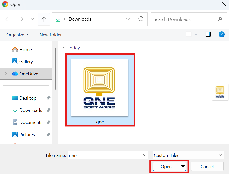Click the pin icon beside Documents

pos(48,122)
